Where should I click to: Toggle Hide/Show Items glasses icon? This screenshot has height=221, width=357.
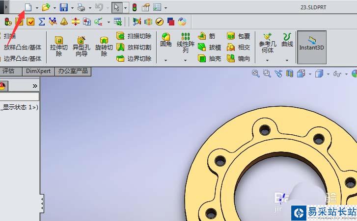click(x=337, y=74)
